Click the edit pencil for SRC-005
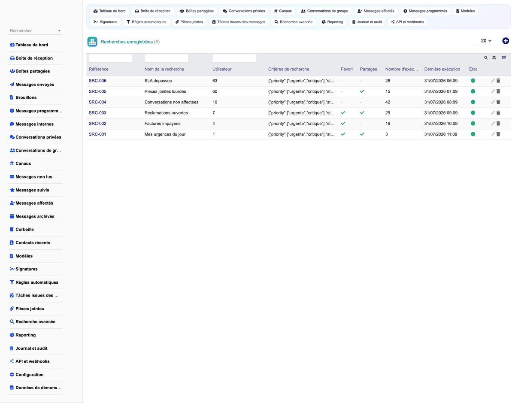Image resolution: width=515 pixels, height=403 pixels. click(x=493, y=91)
